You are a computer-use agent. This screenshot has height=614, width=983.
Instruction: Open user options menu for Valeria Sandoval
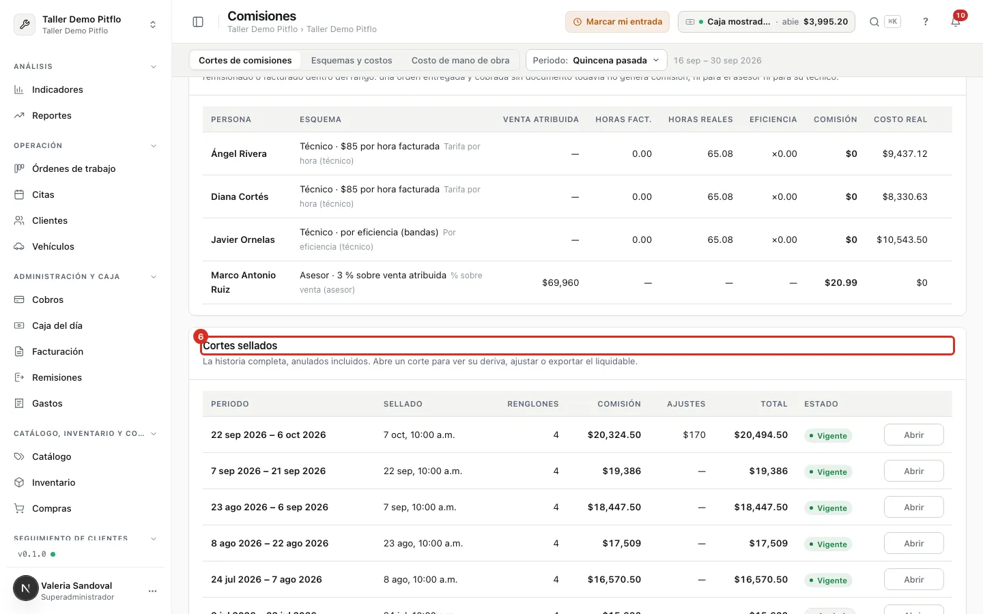152,591
